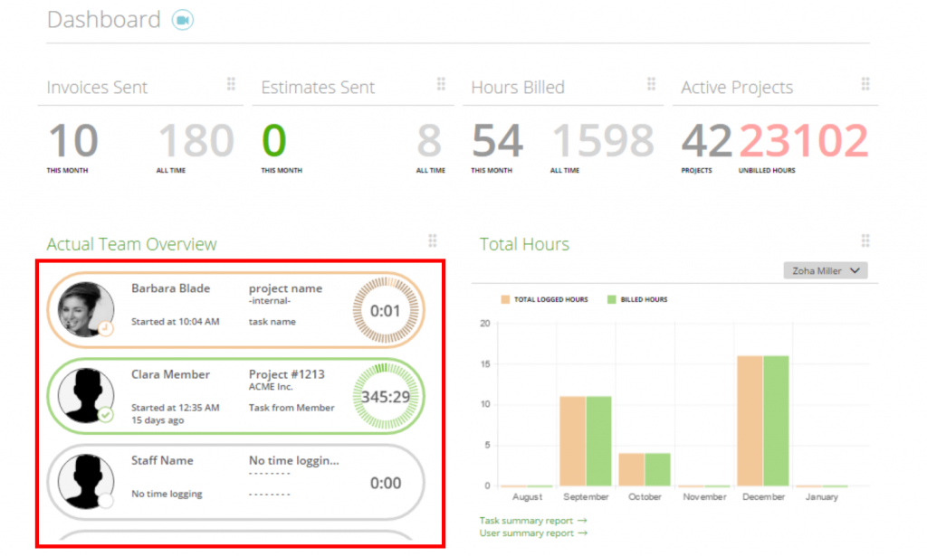Open the Task summary report link
The height and width of the screenshot is (556, 927).
pos(533,521)
